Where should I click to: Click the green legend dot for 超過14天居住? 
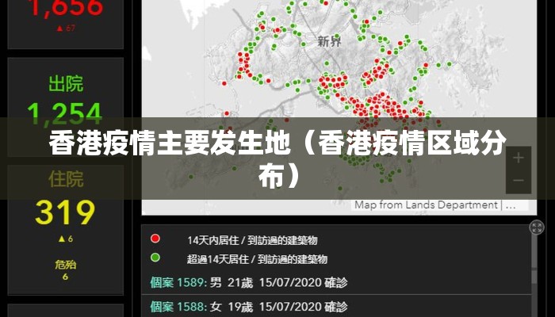coord(155,258)
